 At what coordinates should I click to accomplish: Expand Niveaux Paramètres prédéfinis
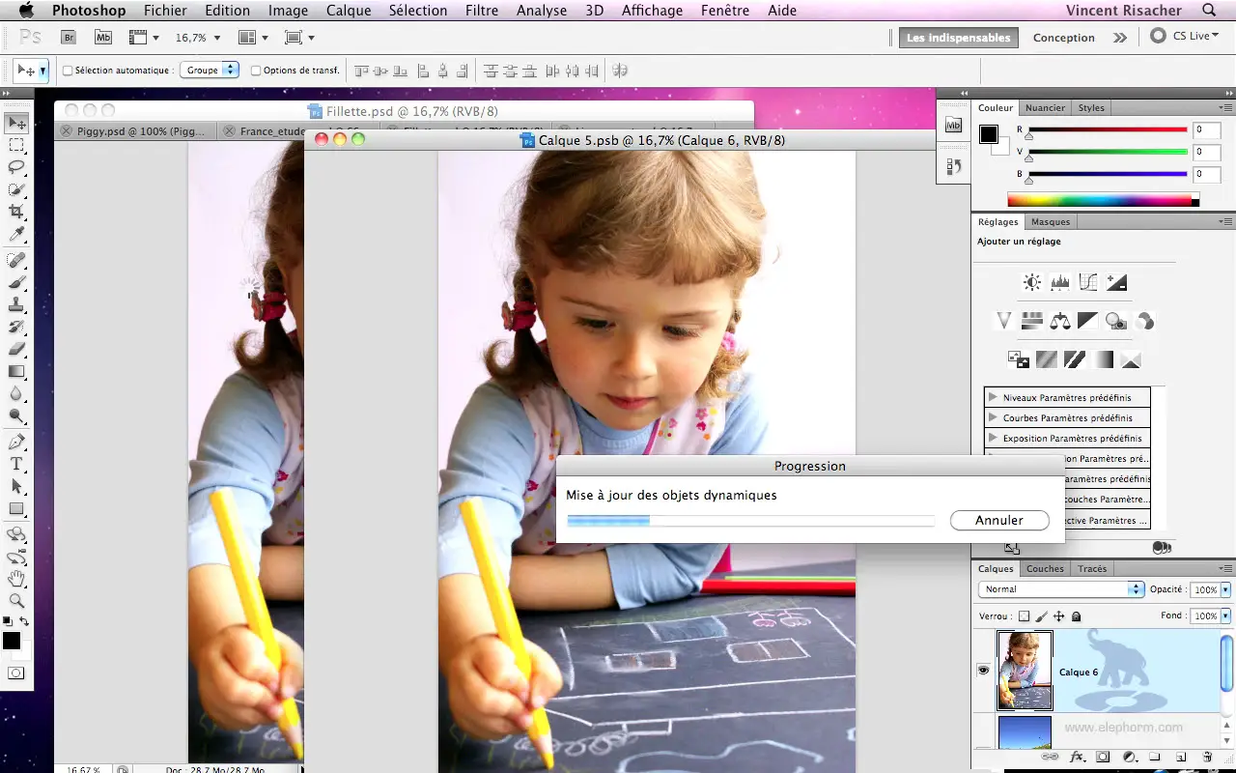point(993,397)
